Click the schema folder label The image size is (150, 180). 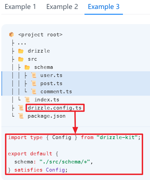tap(44, 67)
